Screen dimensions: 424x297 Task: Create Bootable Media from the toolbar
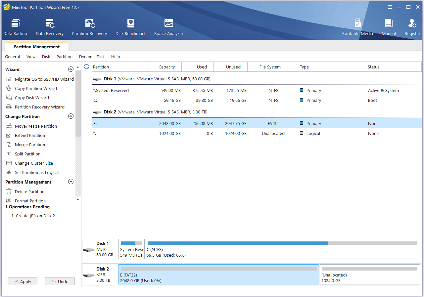(x=357, y=27)
